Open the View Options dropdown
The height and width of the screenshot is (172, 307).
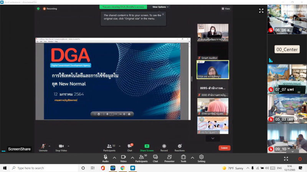pos(160,7)
